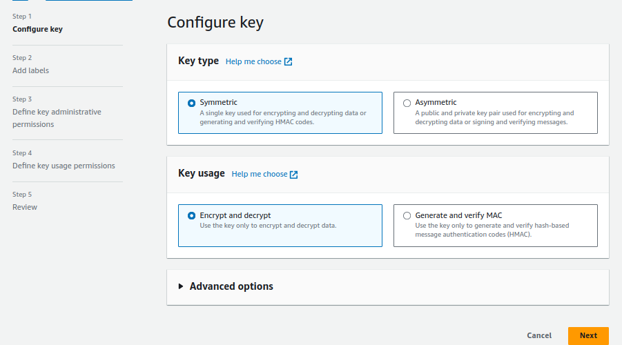The height and width of the screenshot is (345, 622).
Task: Click the Advanced options heading
Action: click(231, 286)
